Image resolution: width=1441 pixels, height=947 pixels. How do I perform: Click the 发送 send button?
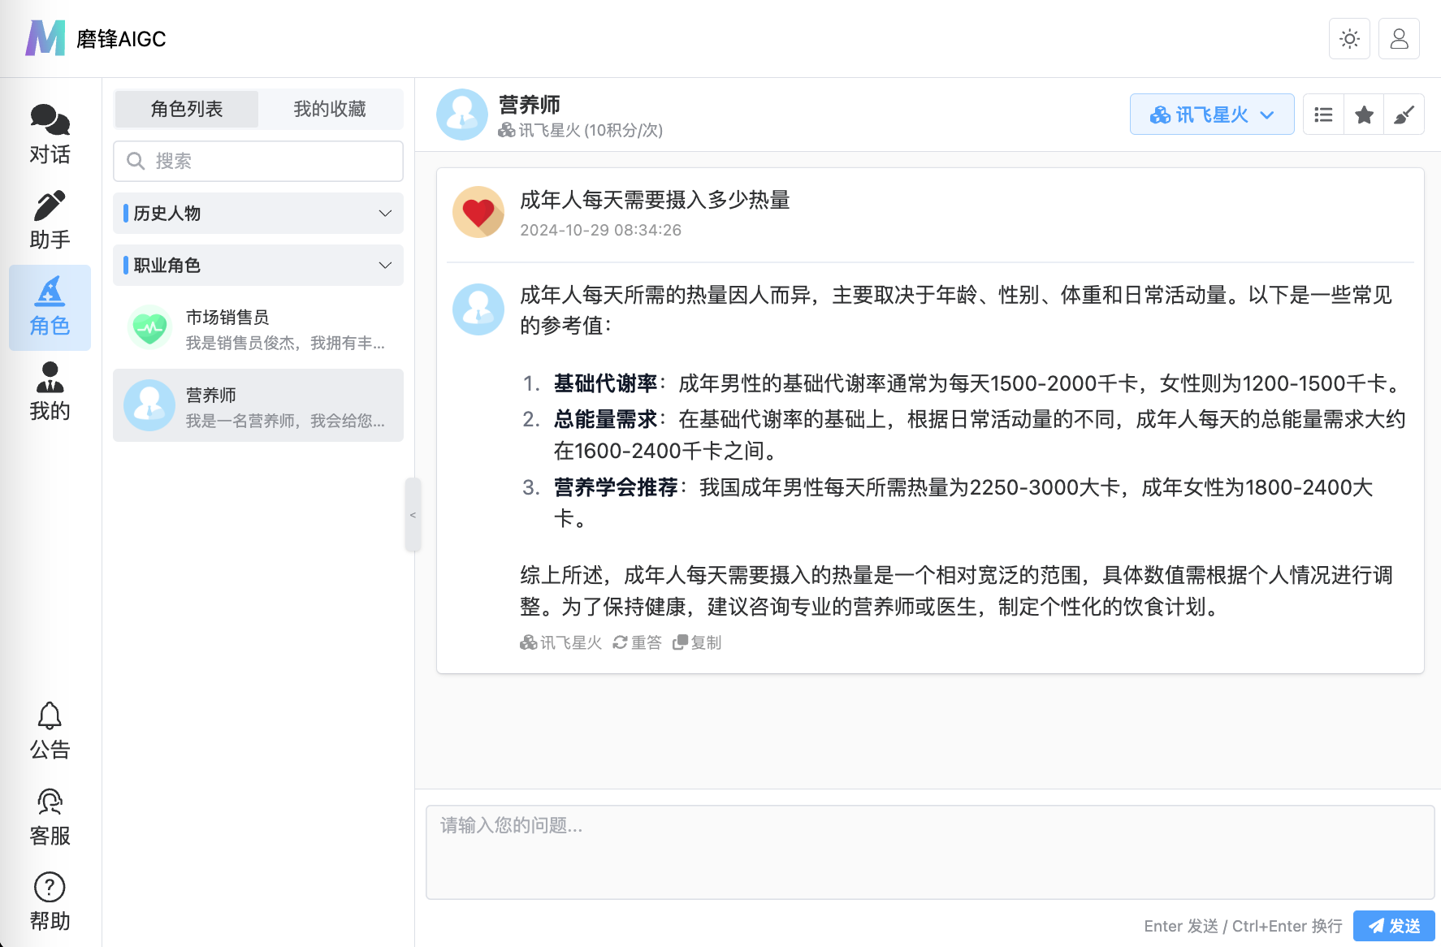tap(1393, 926)
